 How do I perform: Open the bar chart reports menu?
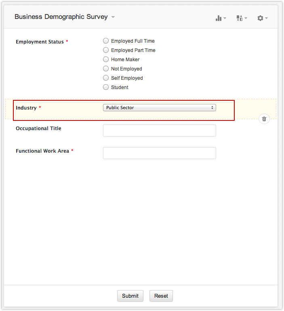[220, 18]
